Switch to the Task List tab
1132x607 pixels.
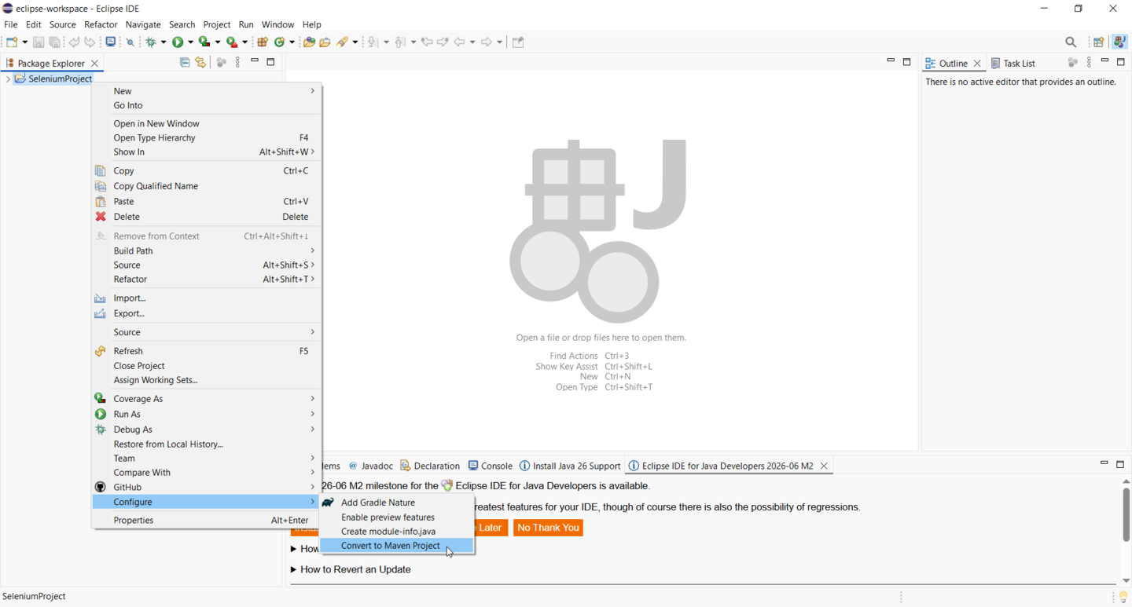[x=1013, y=63]
